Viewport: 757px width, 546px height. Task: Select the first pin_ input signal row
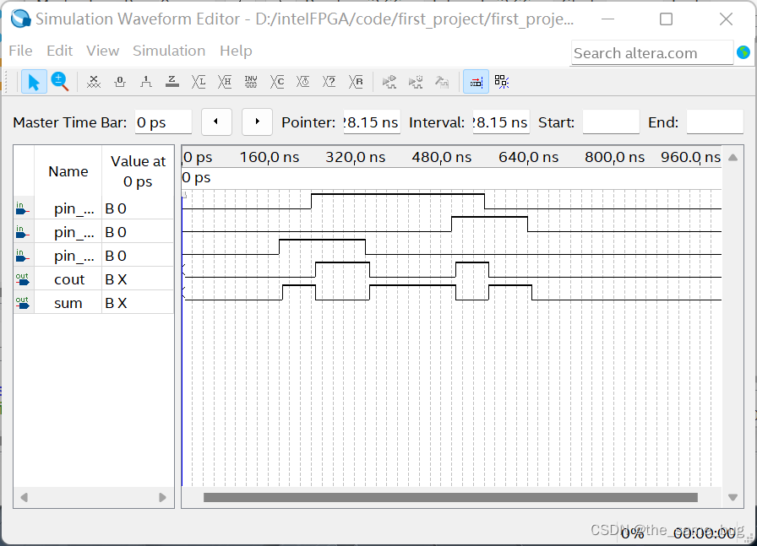pyautogui.click(x=94, y=208)
